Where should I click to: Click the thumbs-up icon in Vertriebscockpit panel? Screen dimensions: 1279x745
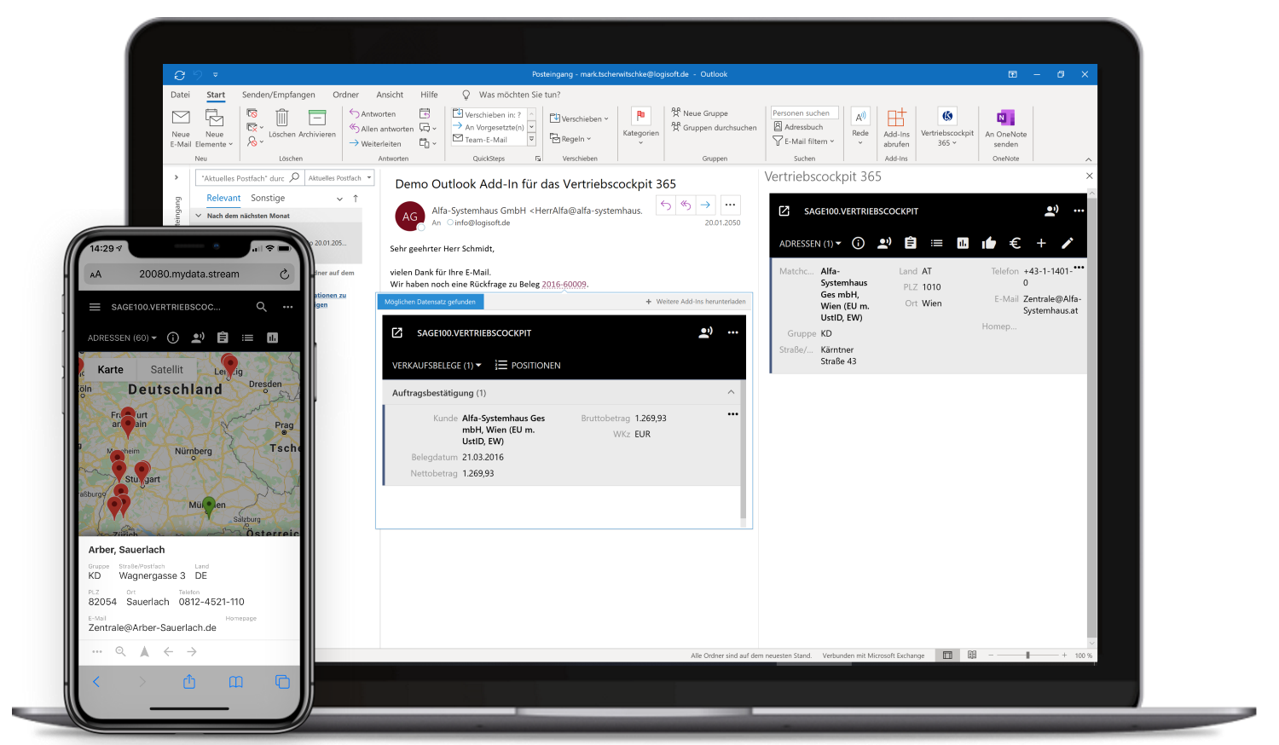click(988, 243)
